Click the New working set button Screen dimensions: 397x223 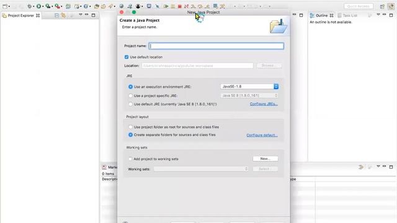click(265, 159)
